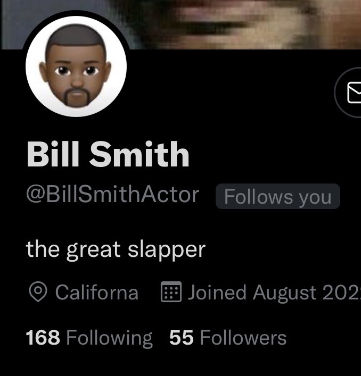
Task: Open Bill Smith's memoji profile picture
Action: pos(76,66)
